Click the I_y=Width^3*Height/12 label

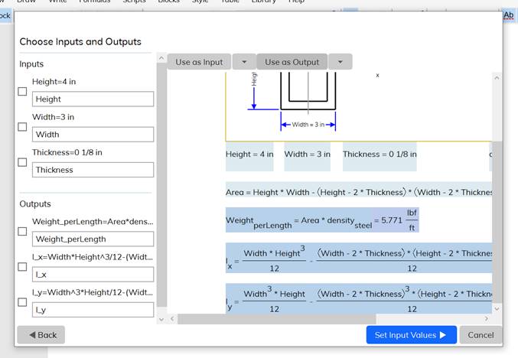(x=93, y=292)
